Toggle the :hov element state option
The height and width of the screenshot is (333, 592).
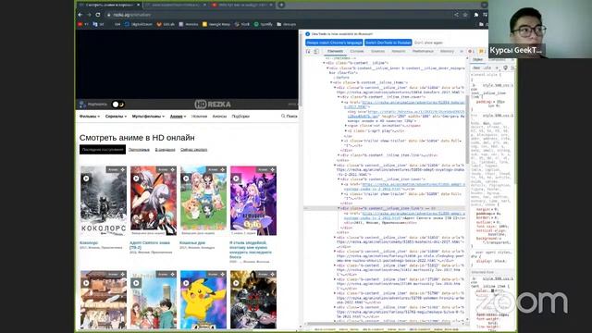pyautogui.click(x=476, y=68)
